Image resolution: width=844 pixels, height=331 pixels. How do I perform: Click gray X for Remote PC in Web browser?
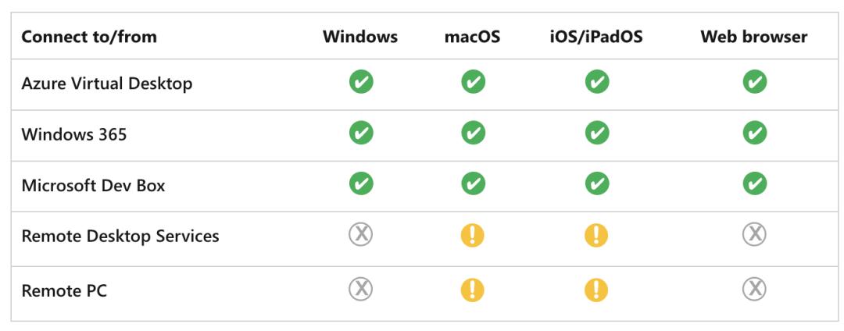[x=754, y=290]
